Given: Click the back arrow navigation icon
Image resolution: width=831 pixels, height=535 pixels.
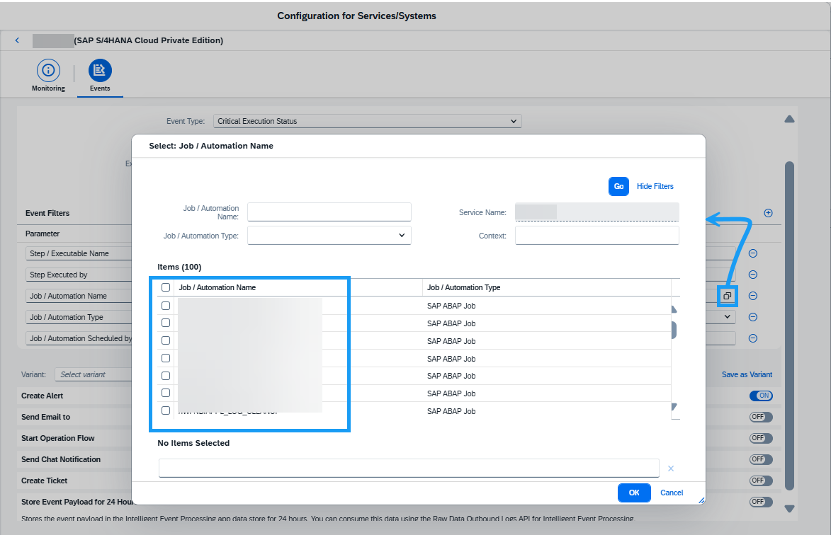Looking at the screenshot, I should coord(18,41).
